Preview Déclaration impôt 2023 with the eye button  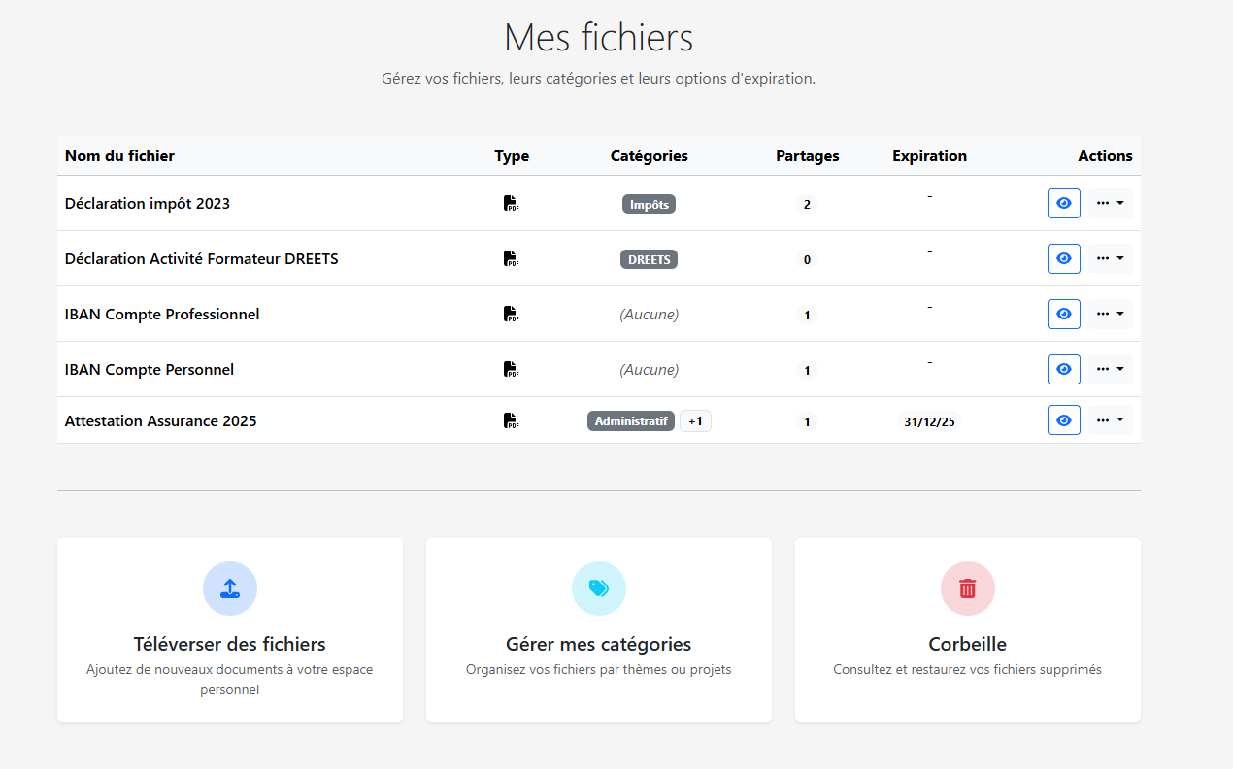1063,203
